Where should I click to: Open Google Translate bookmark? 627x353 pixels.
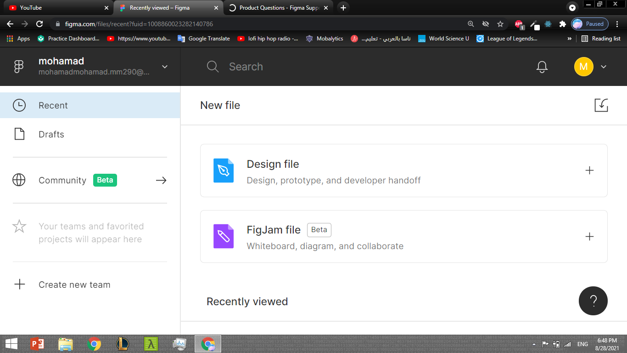[x=204, y=39]
